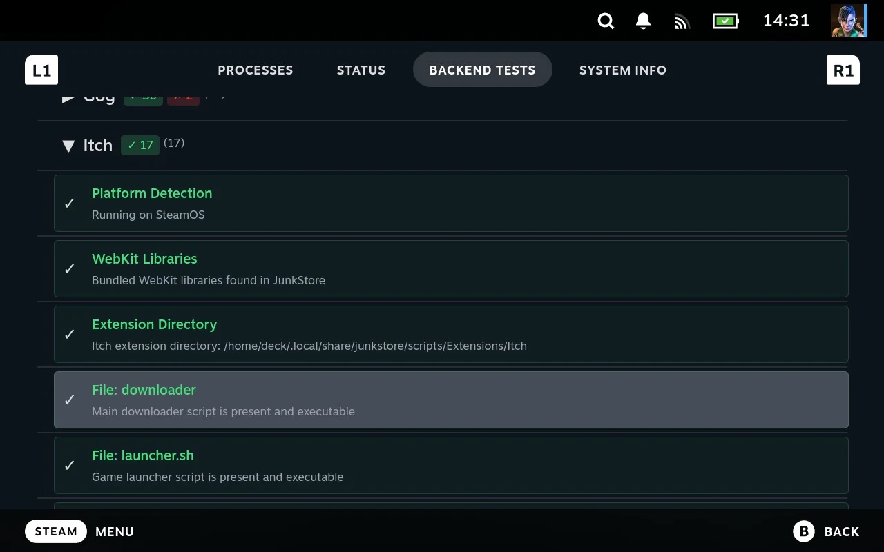Click the BACK label
The image size is (884, 552).
[x=842, y=531]
